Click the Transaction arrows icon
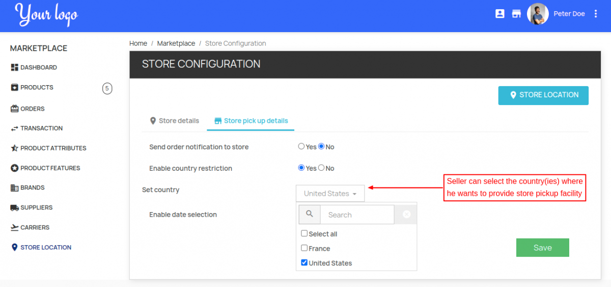 [14, 128]
